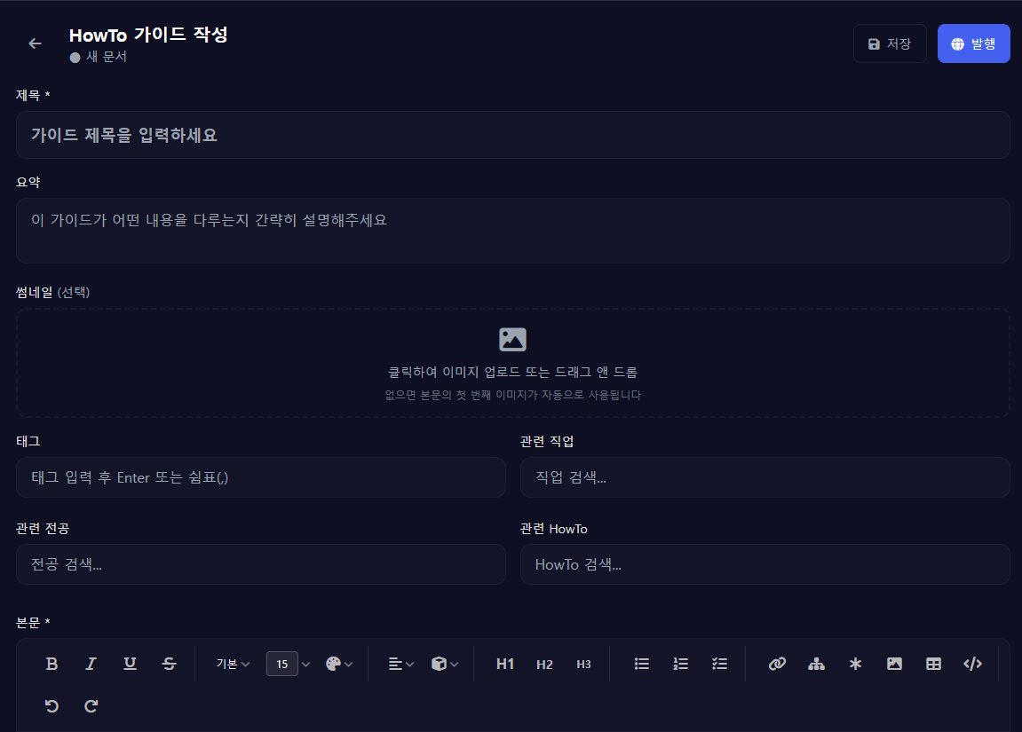Open the text color palette picker

tap(339, 664)
